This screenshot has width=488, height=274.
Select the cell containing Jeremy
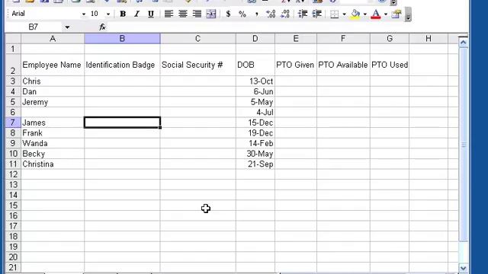[x=53, y=102]
